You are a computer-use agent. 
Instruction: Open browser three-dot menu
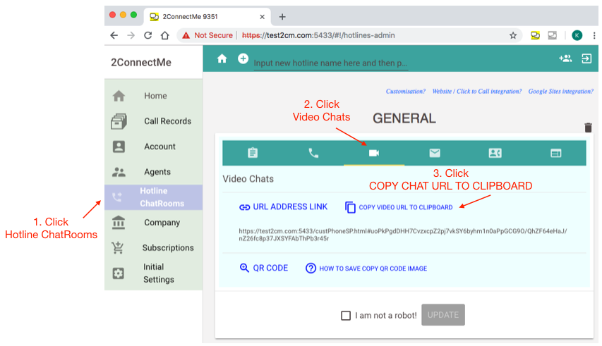point(594,35)
